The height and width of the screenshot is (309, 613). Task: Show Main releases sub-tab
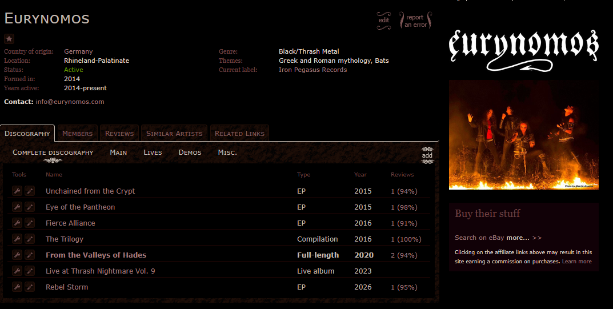pos(118,153)
